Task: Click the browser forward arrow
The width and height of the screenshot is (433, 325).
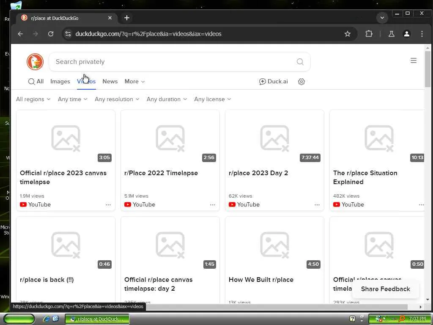Action: point(36,34)
